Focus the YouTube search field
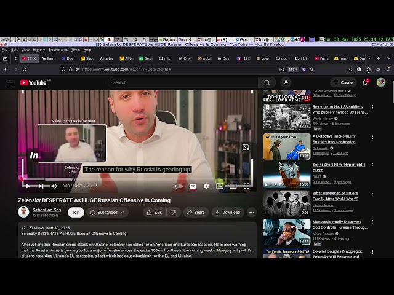The height and width of the screenshot is (295, 394). tap(183, 82)
